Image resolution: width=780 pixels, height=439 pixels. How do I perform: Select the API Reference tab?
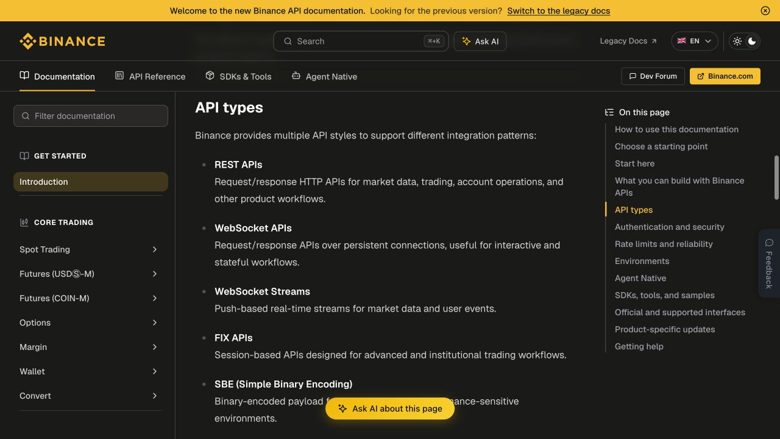tap(150, 76)
